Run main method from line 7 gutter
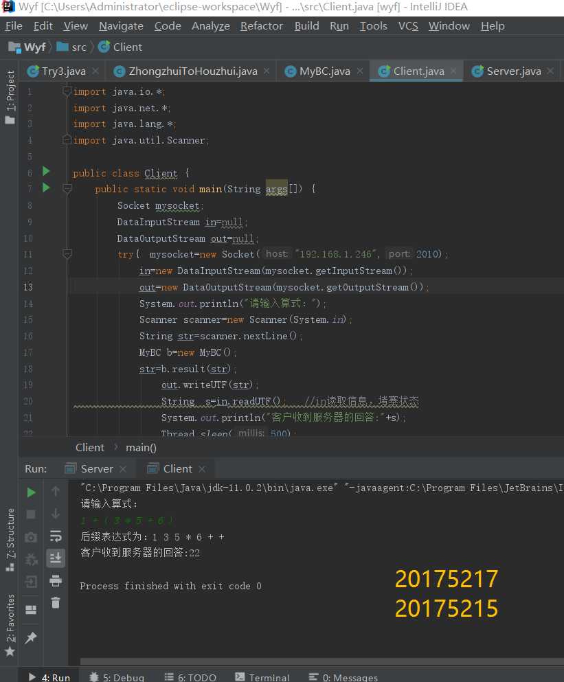Viewport: 564px width, 682px height. pos(46,188)
